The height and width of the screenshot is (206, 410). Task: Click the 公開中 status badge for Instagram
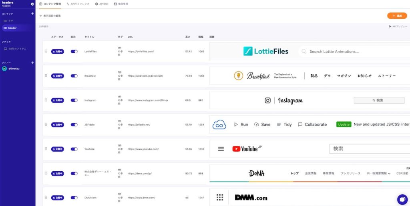[x=58, y=100]
